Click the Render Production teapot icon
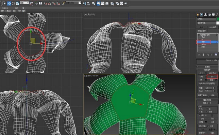The height and width of the screenshot is (135, 219). pos(125,3)
